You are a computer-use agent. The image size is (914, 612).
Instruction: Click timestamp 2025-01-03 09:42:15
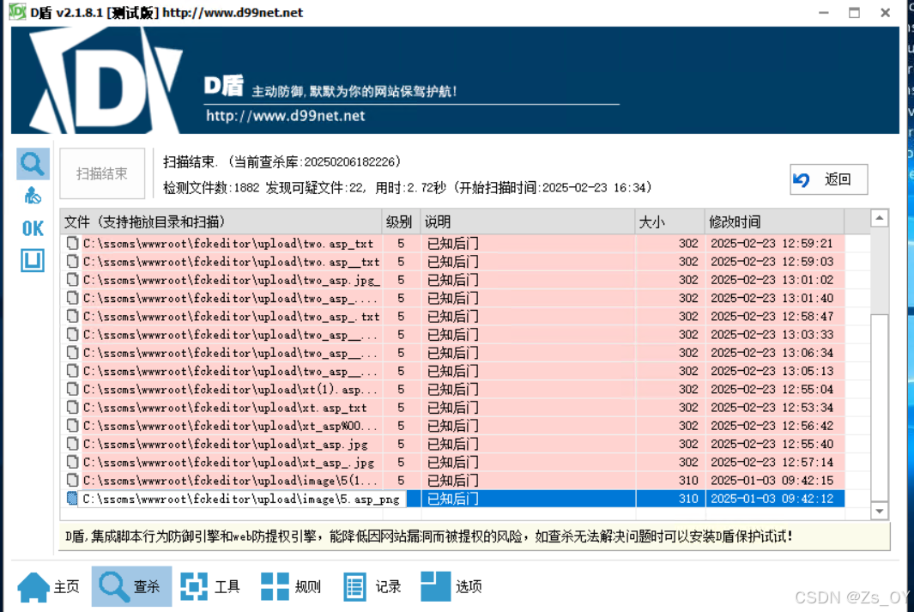pos(772,481)
